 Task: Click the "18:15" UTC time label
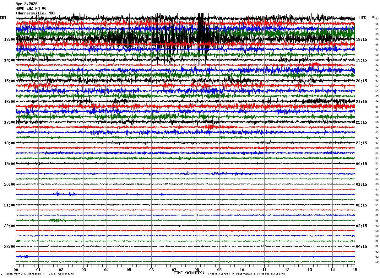[361, 40]
